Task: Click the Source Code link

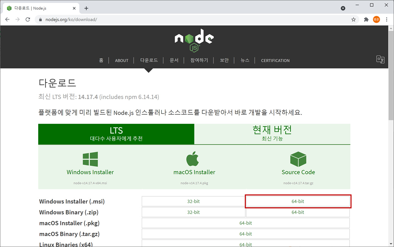Action: (298, 172)
